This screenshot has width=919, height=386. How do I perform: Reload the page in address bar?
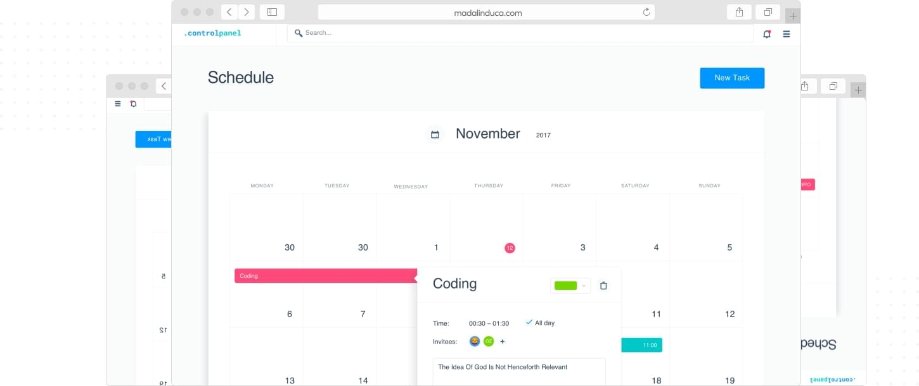click(x=646, y=12)
